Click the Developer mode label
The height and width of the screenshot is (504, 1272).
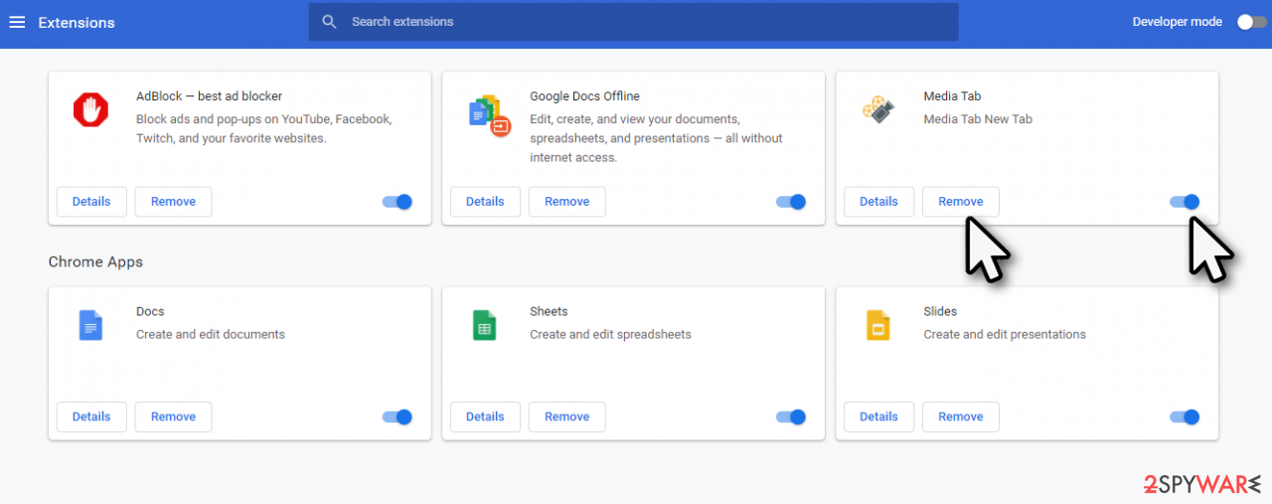1178,22
